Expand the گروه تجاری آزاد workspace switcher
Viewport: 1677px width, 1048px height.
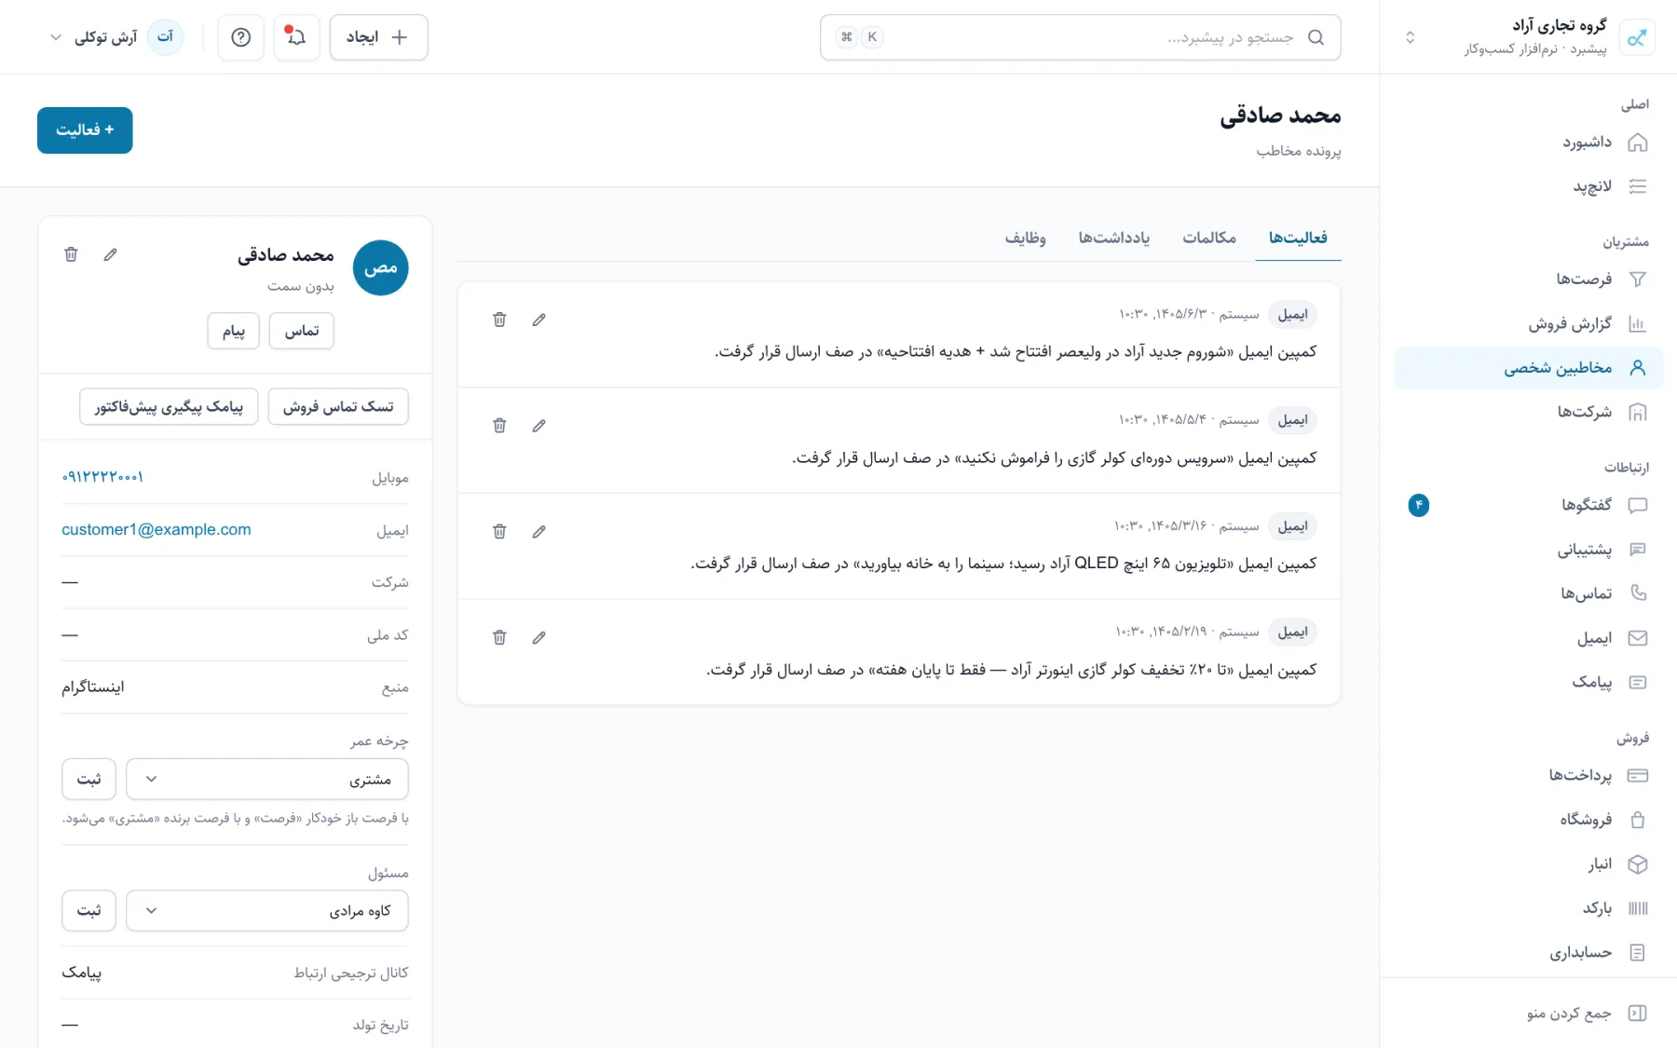1529,37
